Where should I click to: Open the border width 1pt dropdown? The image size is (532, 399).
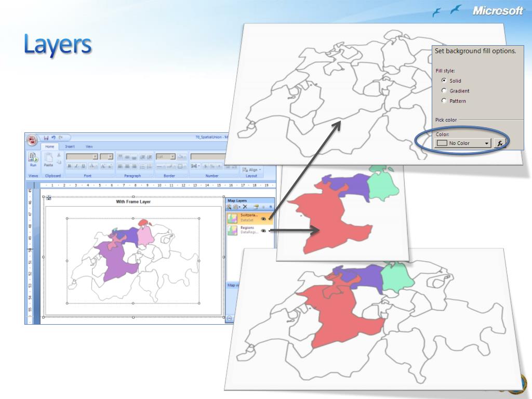[x=166, y=156]
